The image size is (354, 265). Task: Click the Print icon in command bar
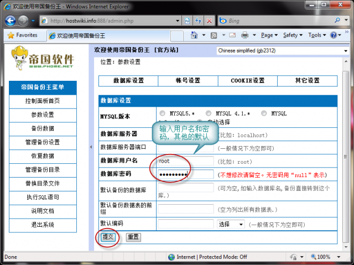tap(245, 35)
